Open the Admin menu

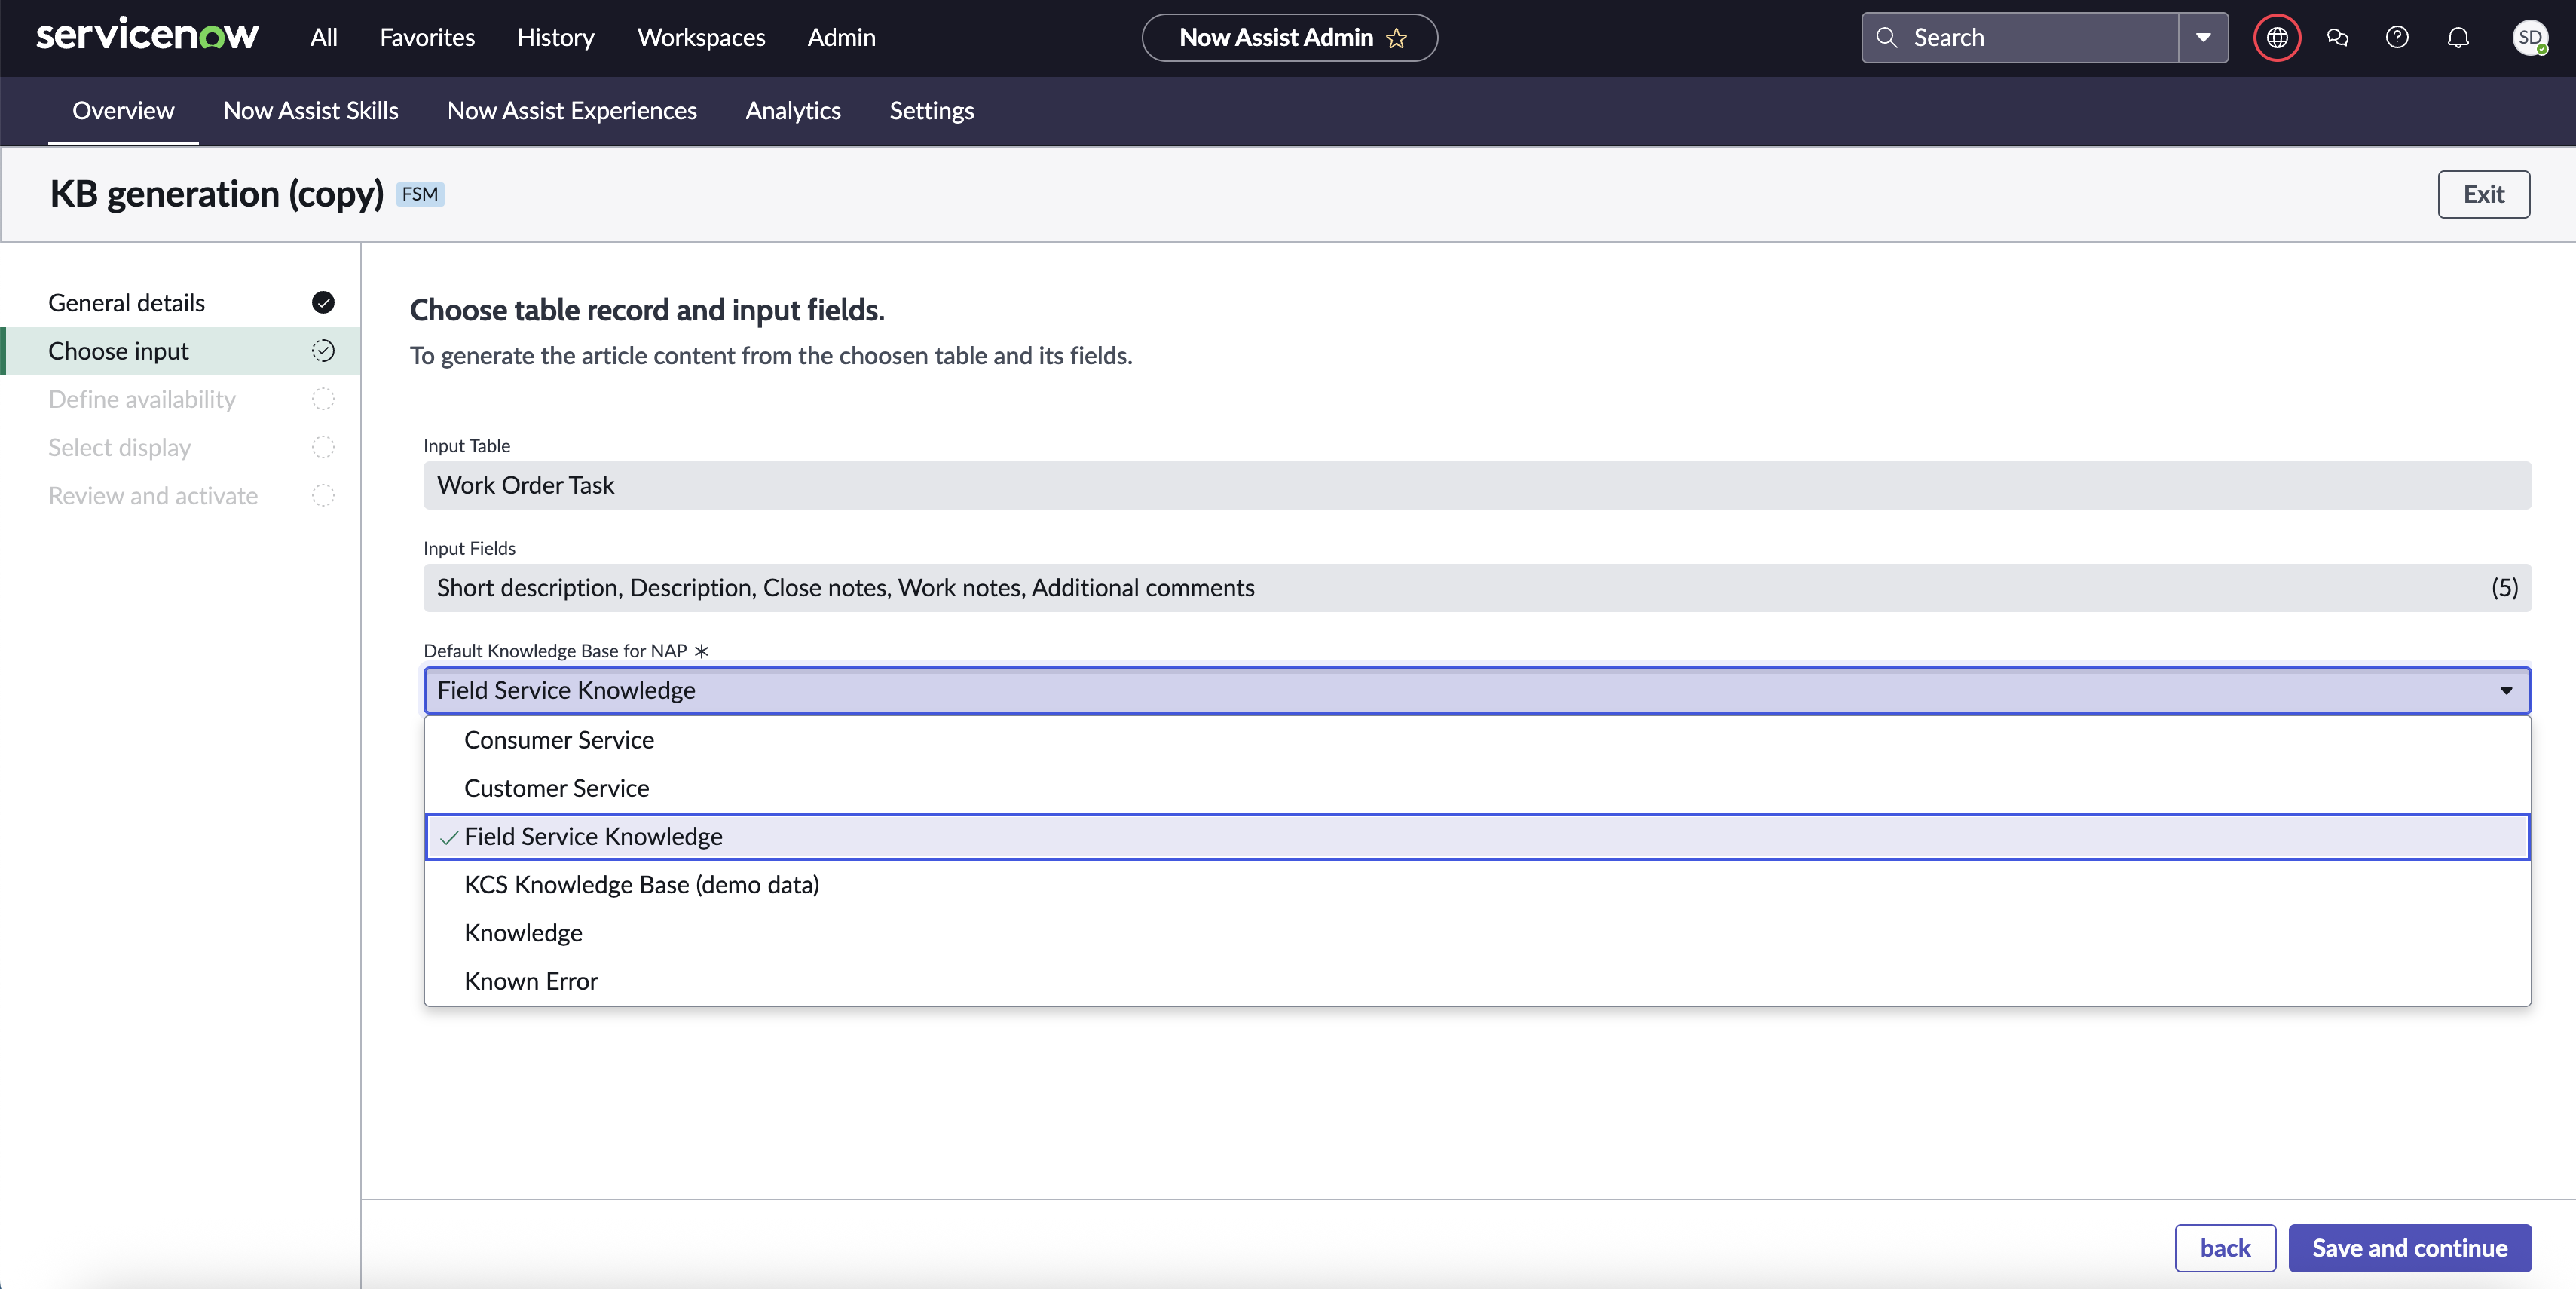pyautogui.click(x=841, y=38)
